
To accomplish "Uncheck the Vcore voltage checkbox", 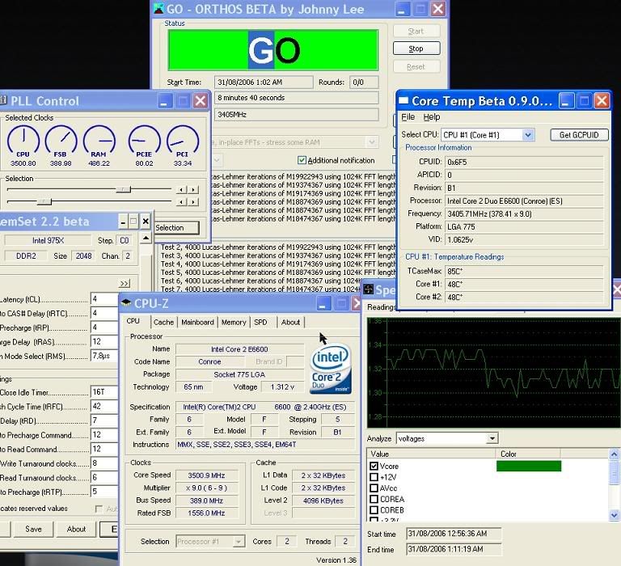I will [374, 467].
